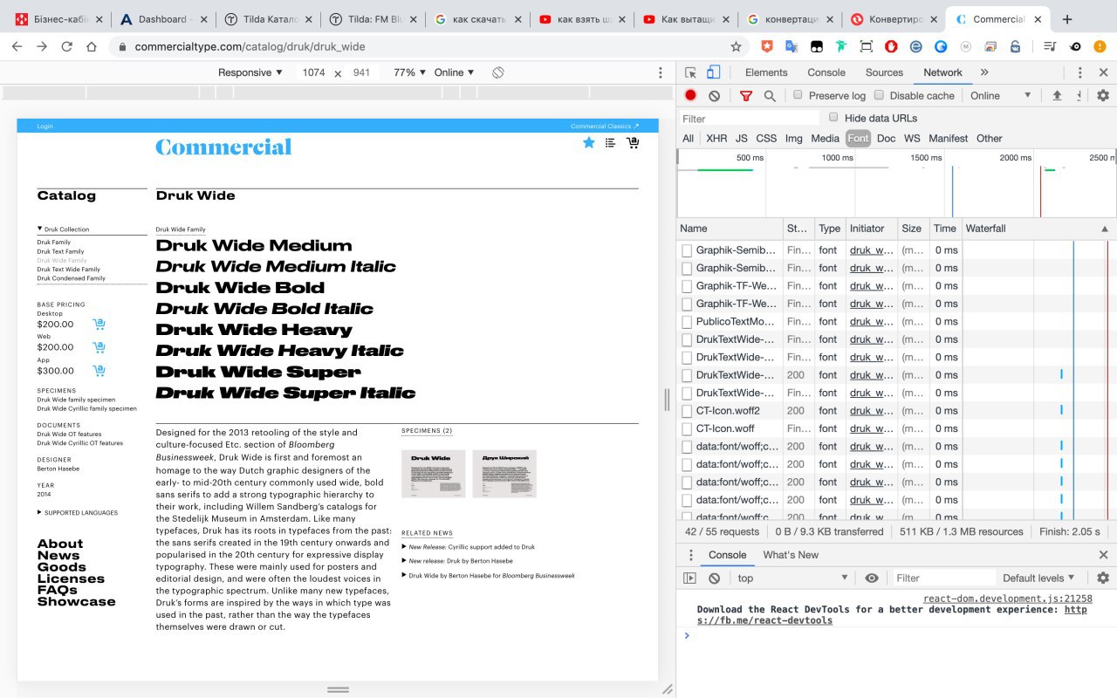Open Commercial Classics link
Image resolution: width=1117 pixels, height=698 pixels.
(605, 127)
